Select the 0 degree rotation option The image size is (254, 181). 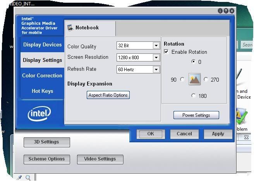tap(194, 61)
